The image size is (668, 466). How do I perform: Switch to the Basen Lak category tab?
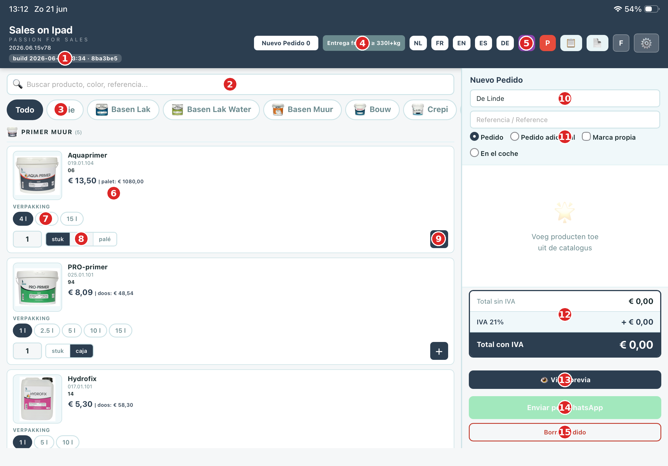(x=123, y=110)
